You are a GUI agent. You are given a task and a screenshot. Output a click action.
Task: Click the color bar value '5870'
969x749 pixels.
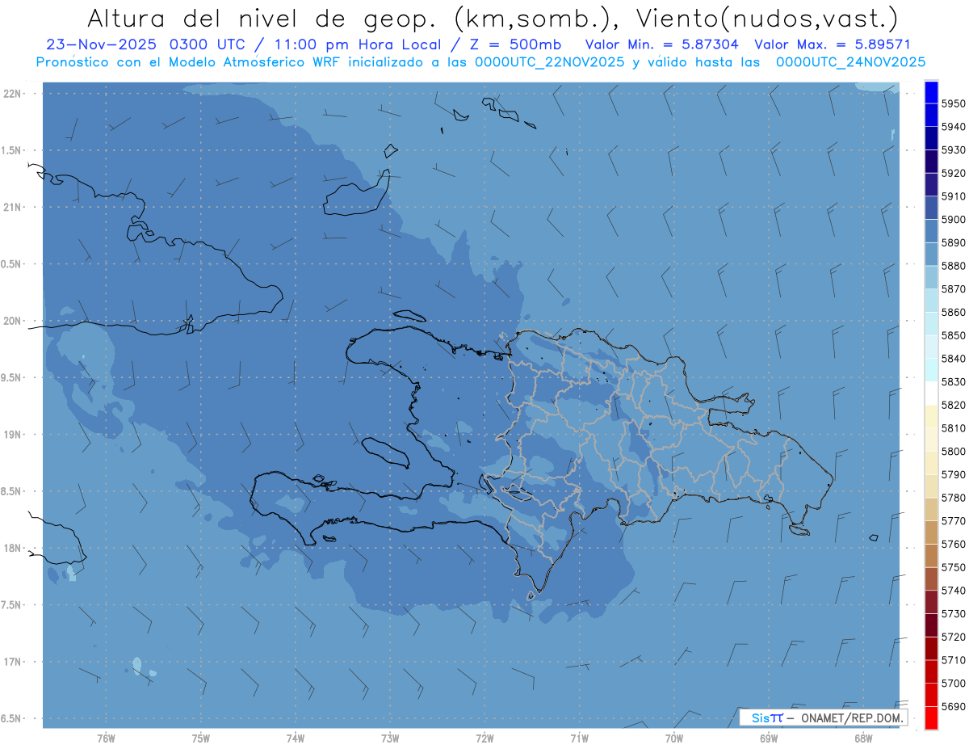point(954,288)
